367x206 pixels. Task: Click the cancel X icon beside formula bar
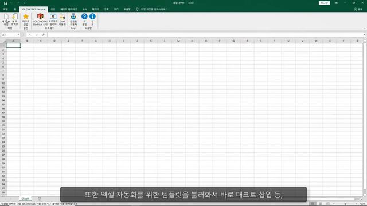29,34
